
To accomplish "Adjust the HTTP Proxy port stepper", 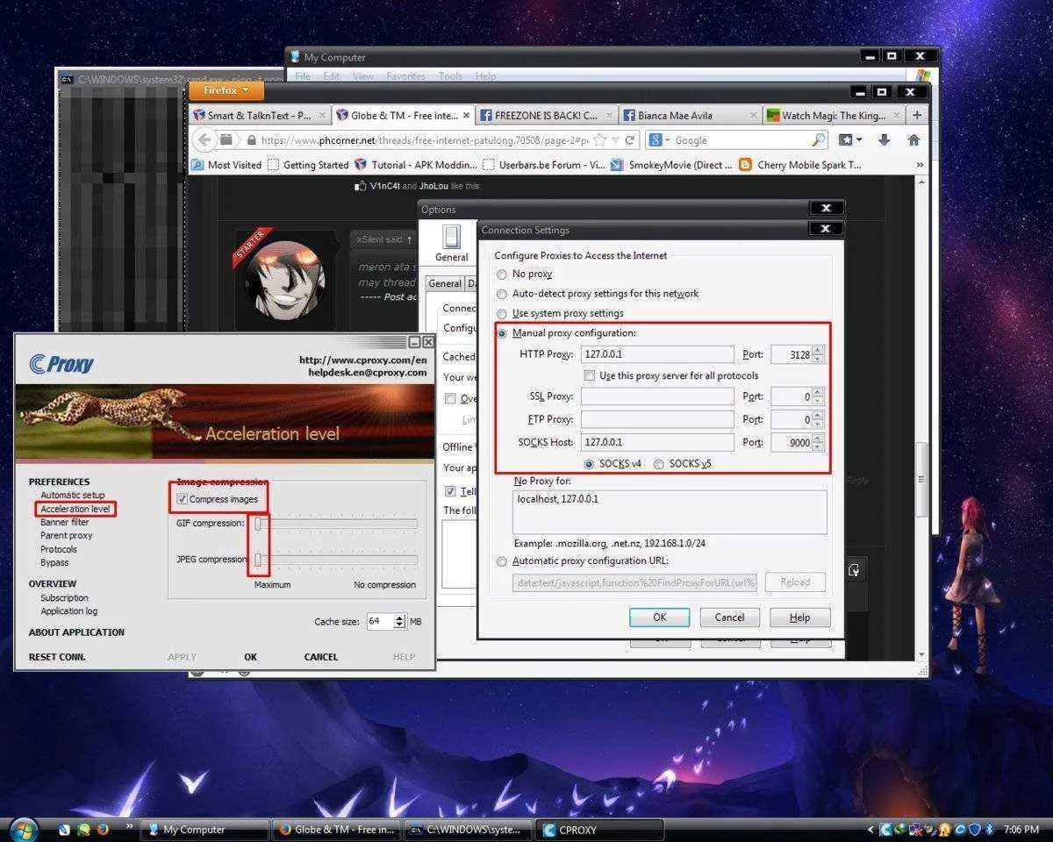I will (x=818, y=354).
